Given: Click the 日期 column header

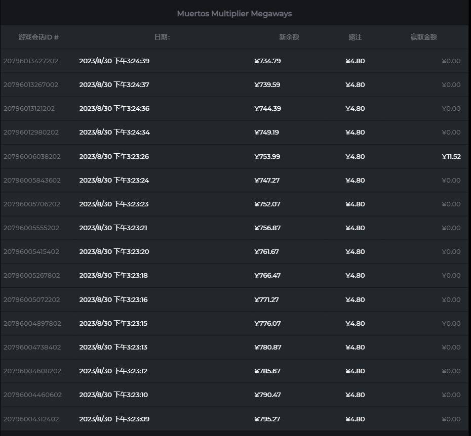Looking at the screenshot, I should tap(162, 37).
